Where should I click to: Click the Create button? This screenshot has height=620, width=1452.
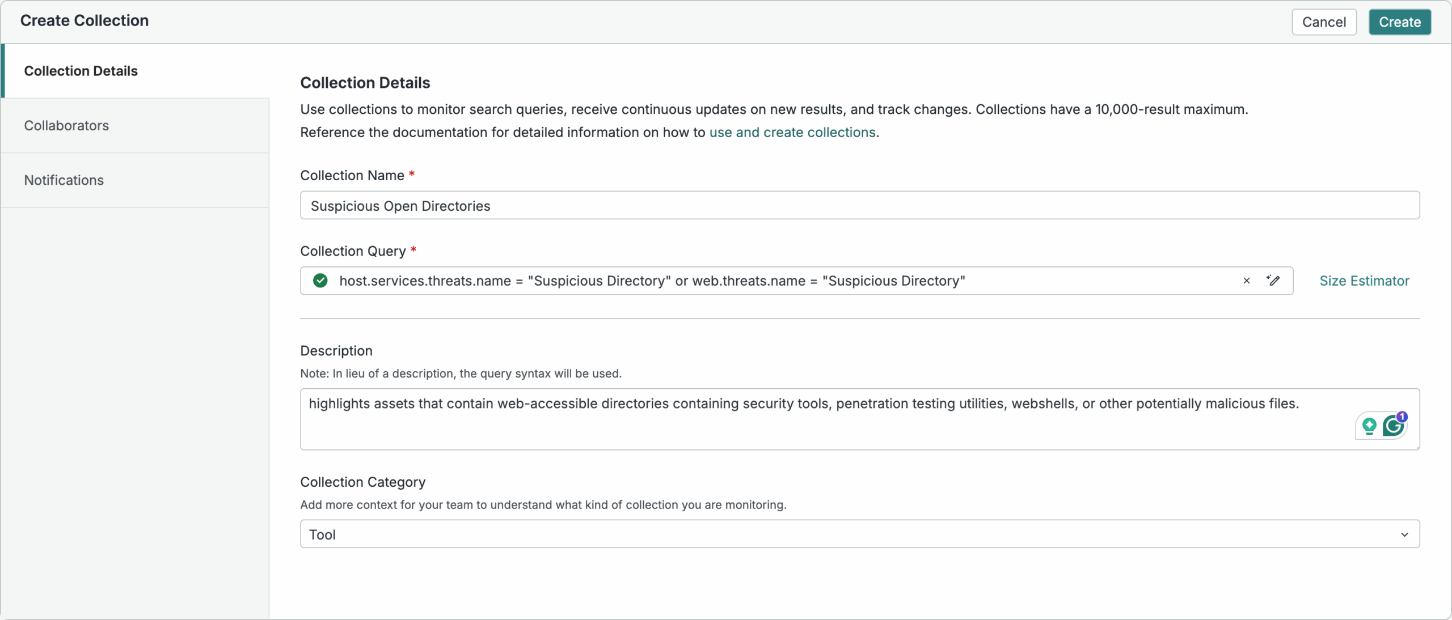(1399, 22)
